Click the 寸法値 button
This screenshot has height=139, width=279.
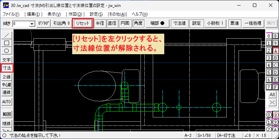pos(180,23)
